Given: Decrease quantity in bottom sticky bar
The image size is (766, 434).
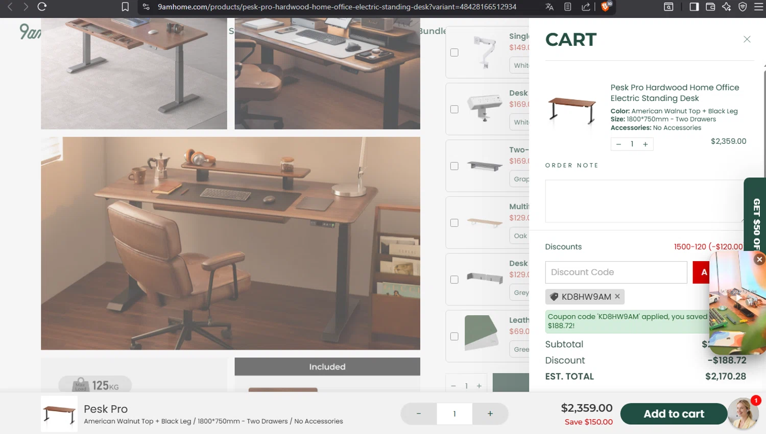Looking at the screenshot, I should [419, 414].
